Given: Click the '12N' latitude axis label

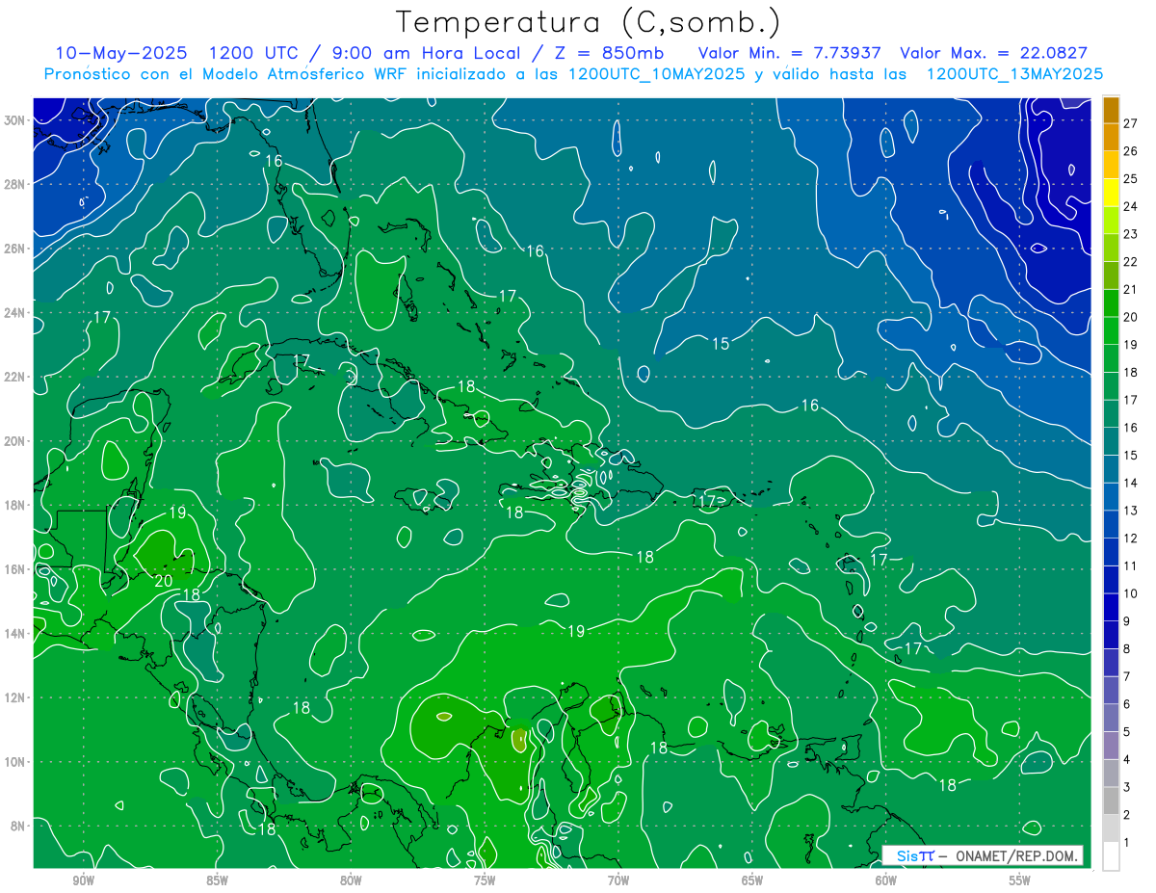Looking at the screenshot, I should pos(13,697).
